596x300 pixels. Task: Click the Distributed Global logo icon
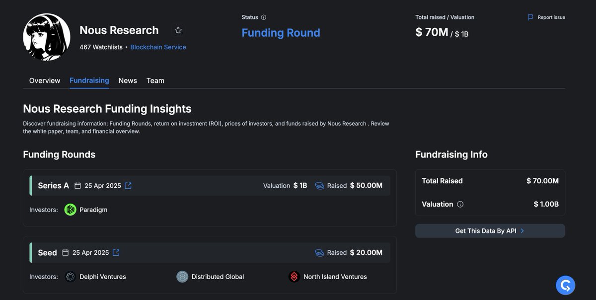(182, 277)
